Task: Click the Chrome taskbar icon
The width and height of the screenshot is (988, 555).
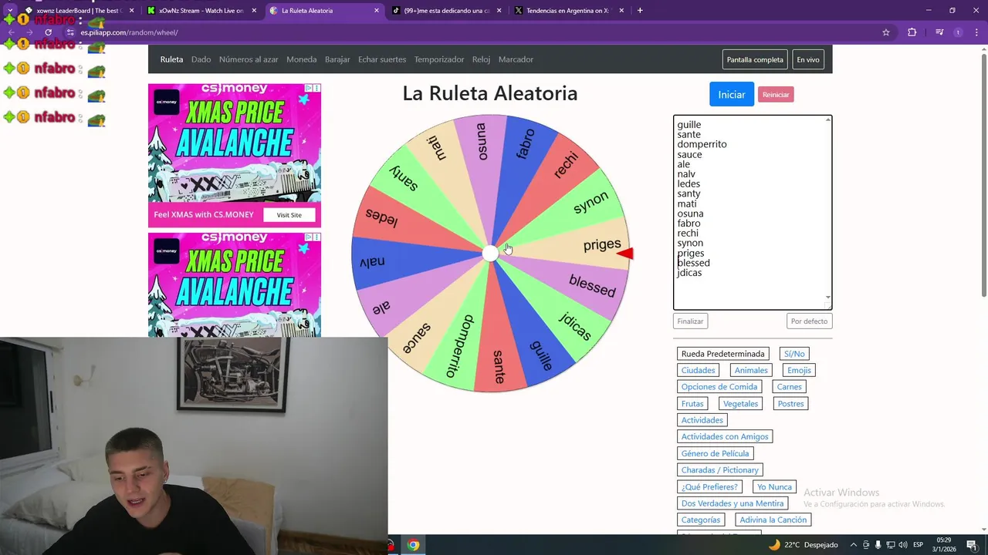Action: point(413,545)
